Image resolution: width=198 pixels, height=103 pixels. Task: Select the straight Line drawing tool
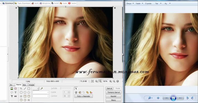click(25, 89)
